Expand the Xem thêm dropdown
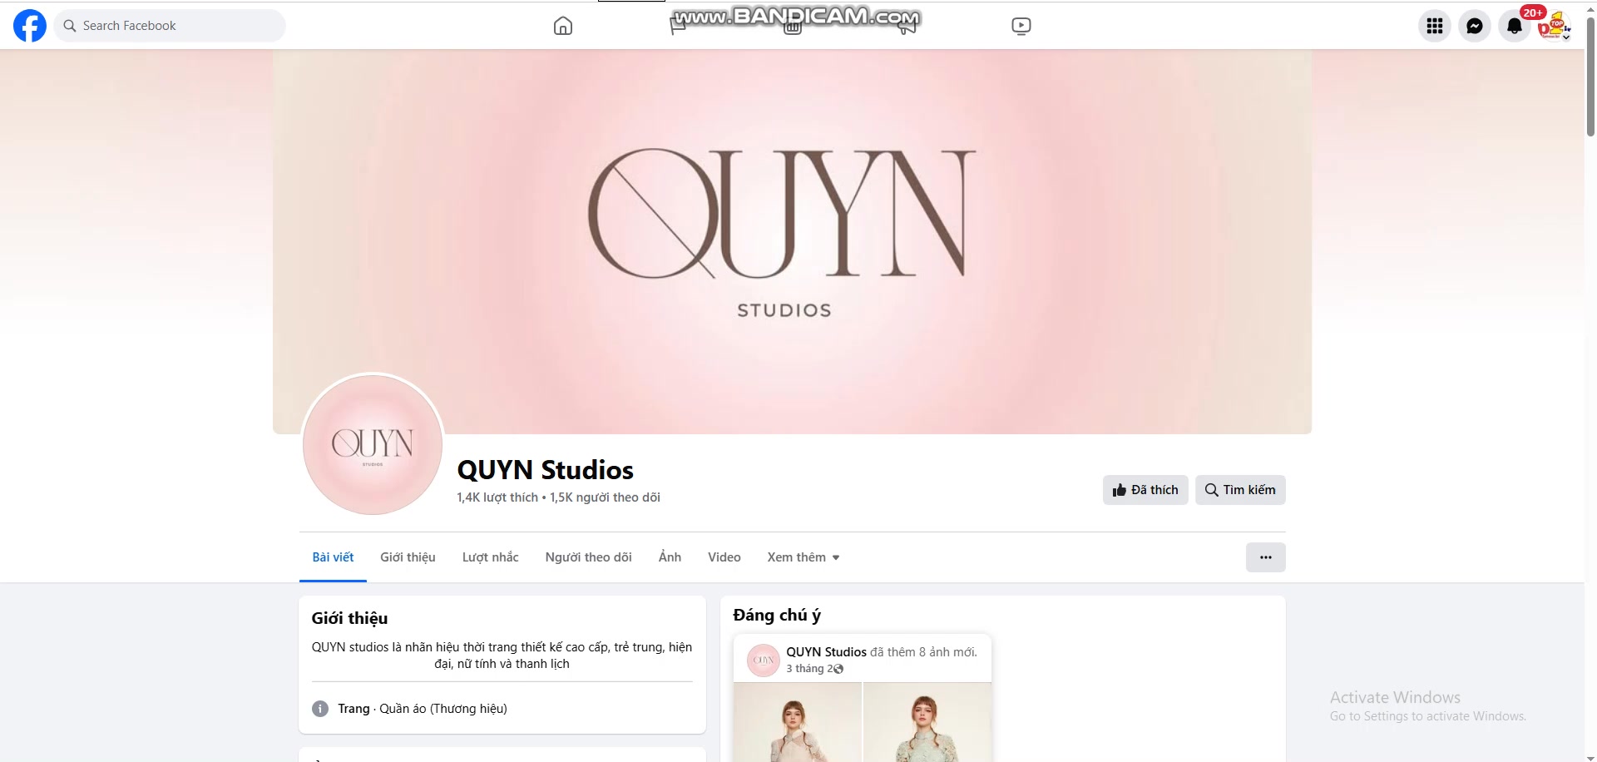This screenshot has height=762, width=1597. coord(803,557)
